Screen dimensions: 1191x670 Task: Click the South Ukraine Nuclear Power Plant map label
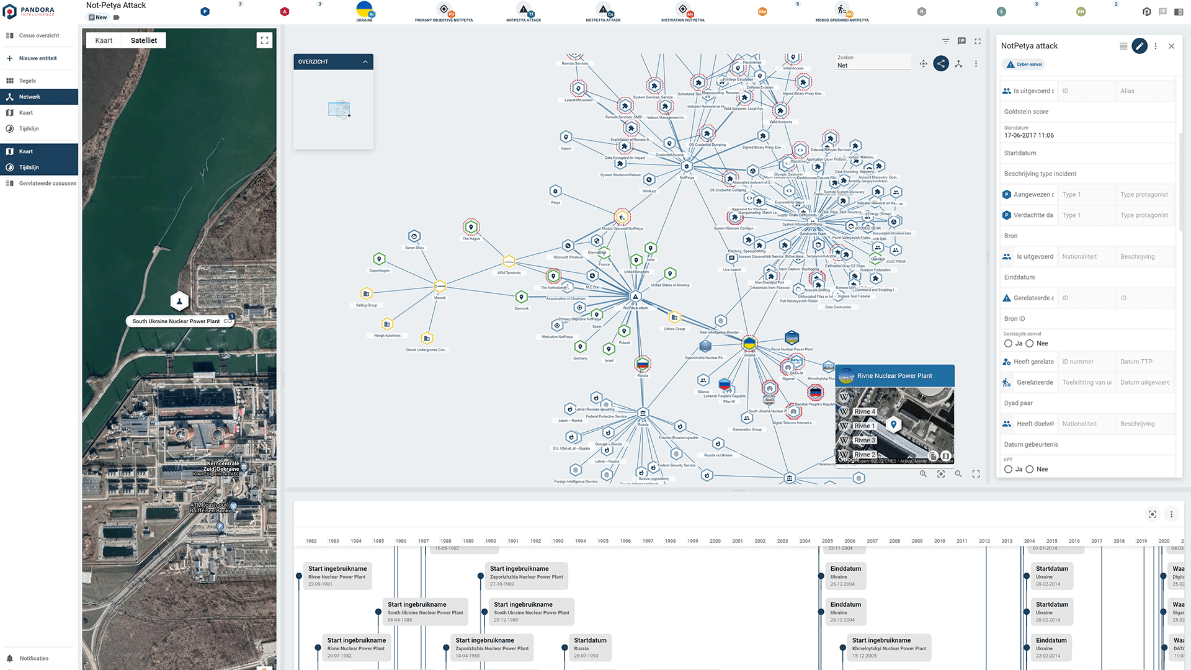tap(176, 321)
